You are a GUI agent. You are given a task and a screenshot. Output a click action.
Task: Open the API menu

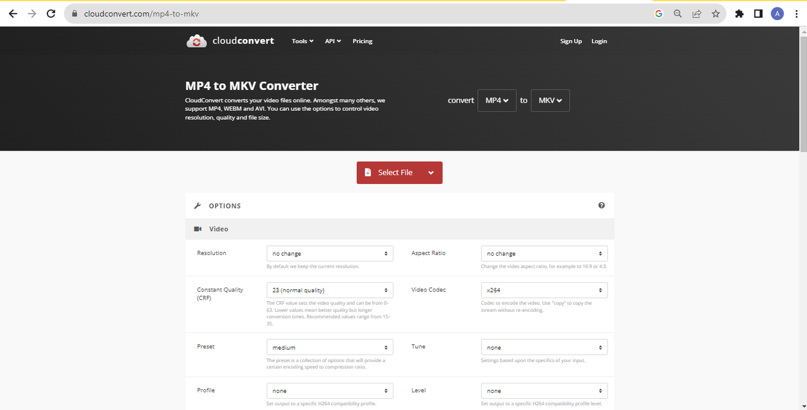point(333,41)
